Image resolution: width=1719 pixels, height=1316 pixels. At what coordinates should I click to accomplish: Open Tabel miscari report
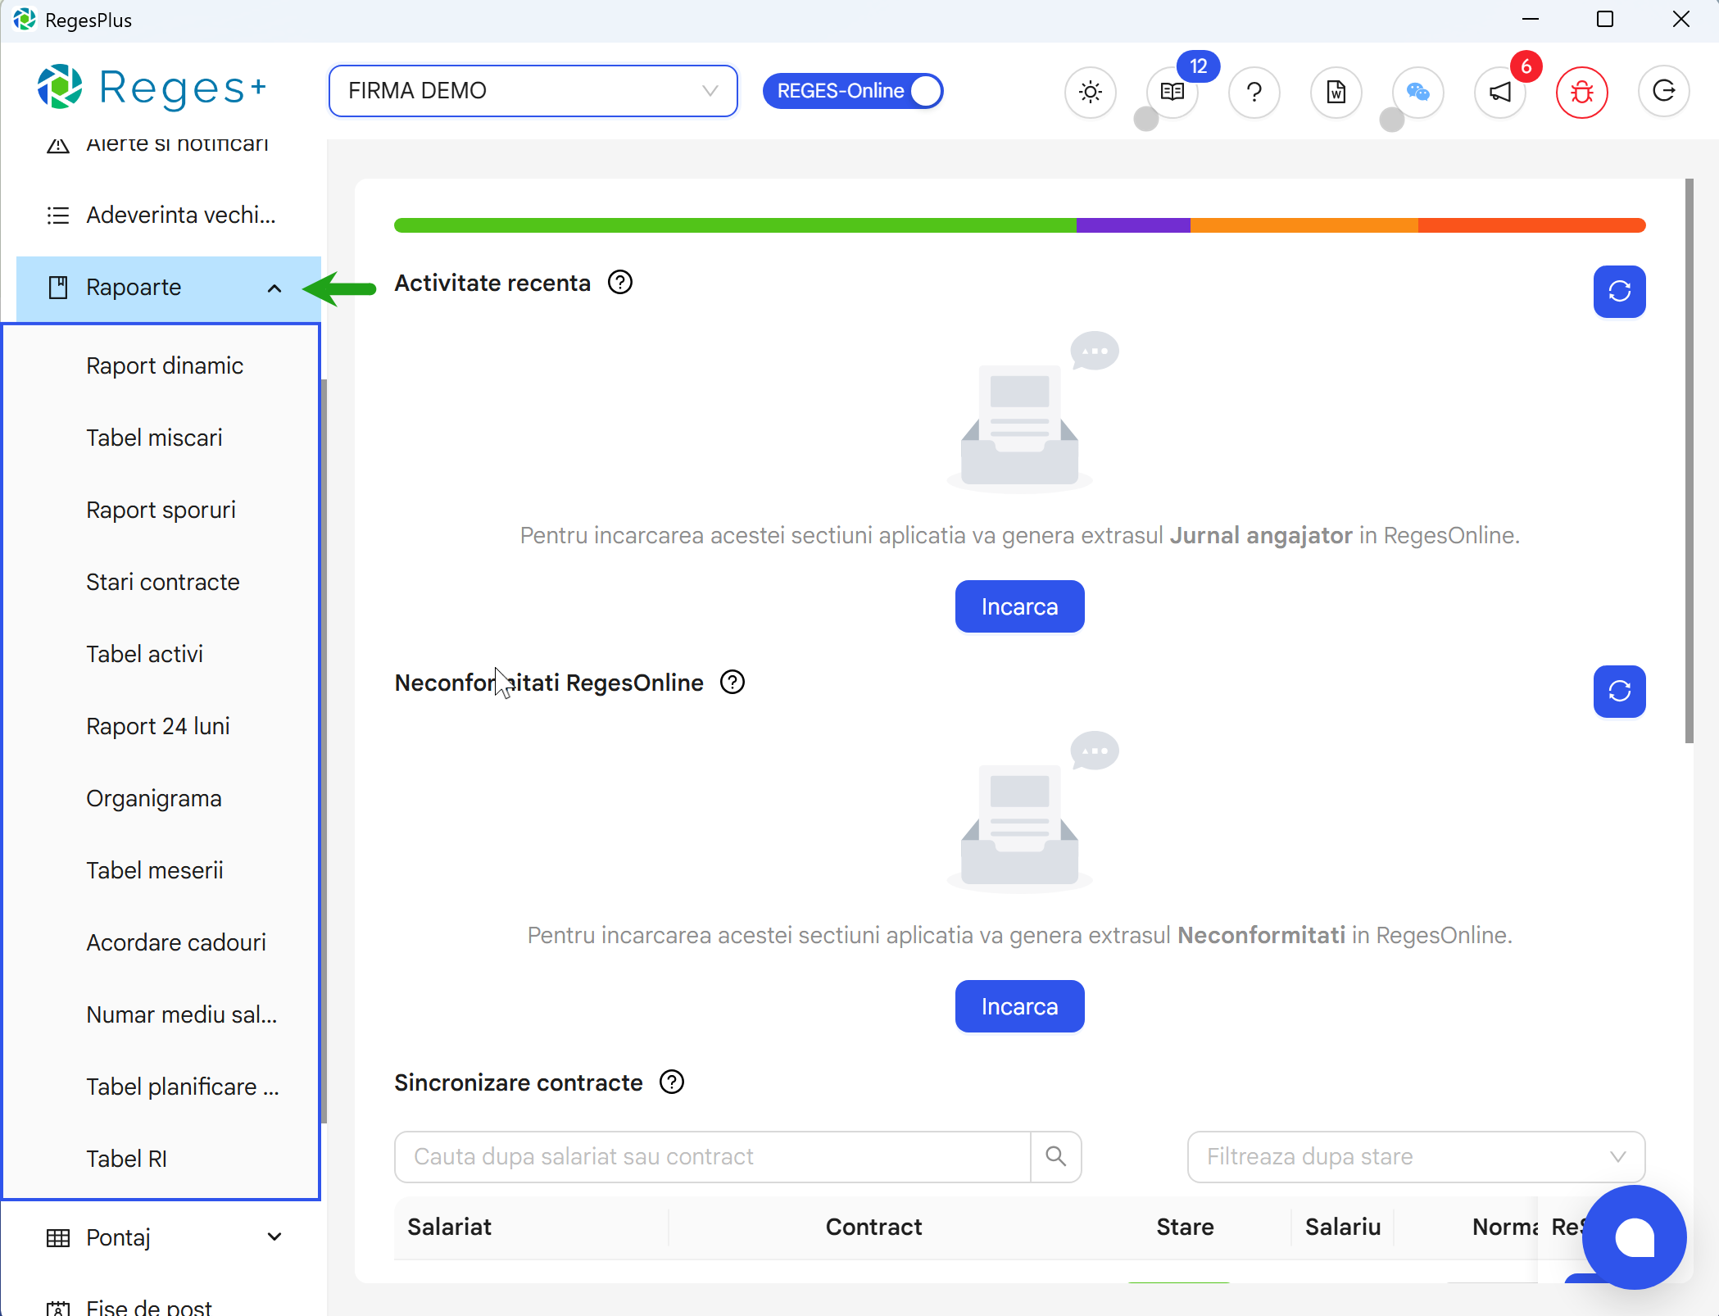tap(154, 437)
